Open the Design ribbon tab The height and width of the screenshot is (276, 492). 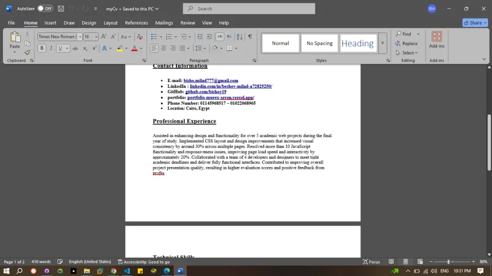(89, 23)
